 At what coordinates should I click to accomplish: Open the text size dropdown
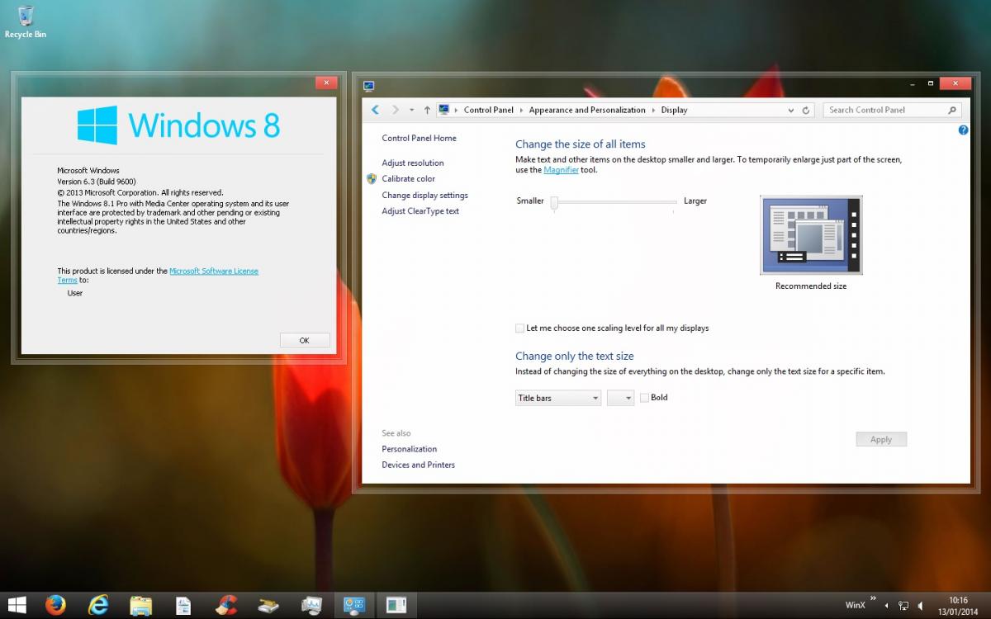620,398
